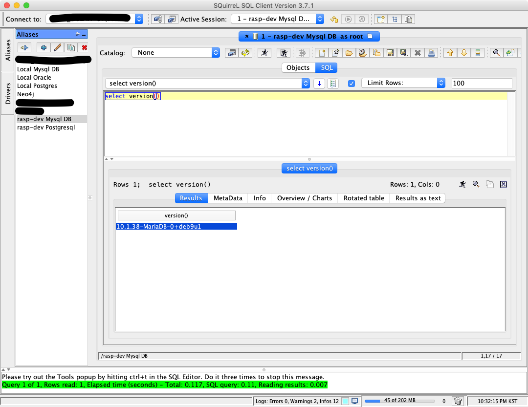The image size is (528, 407).
Task: Open the Active Session dropdown
Action: (x=320, y=19)
